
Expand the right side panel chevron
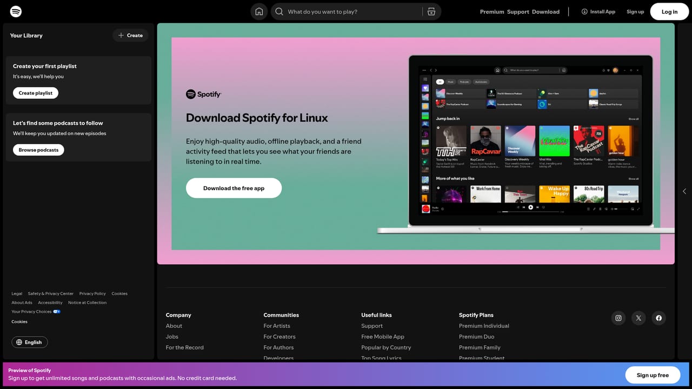click(684, 191)
